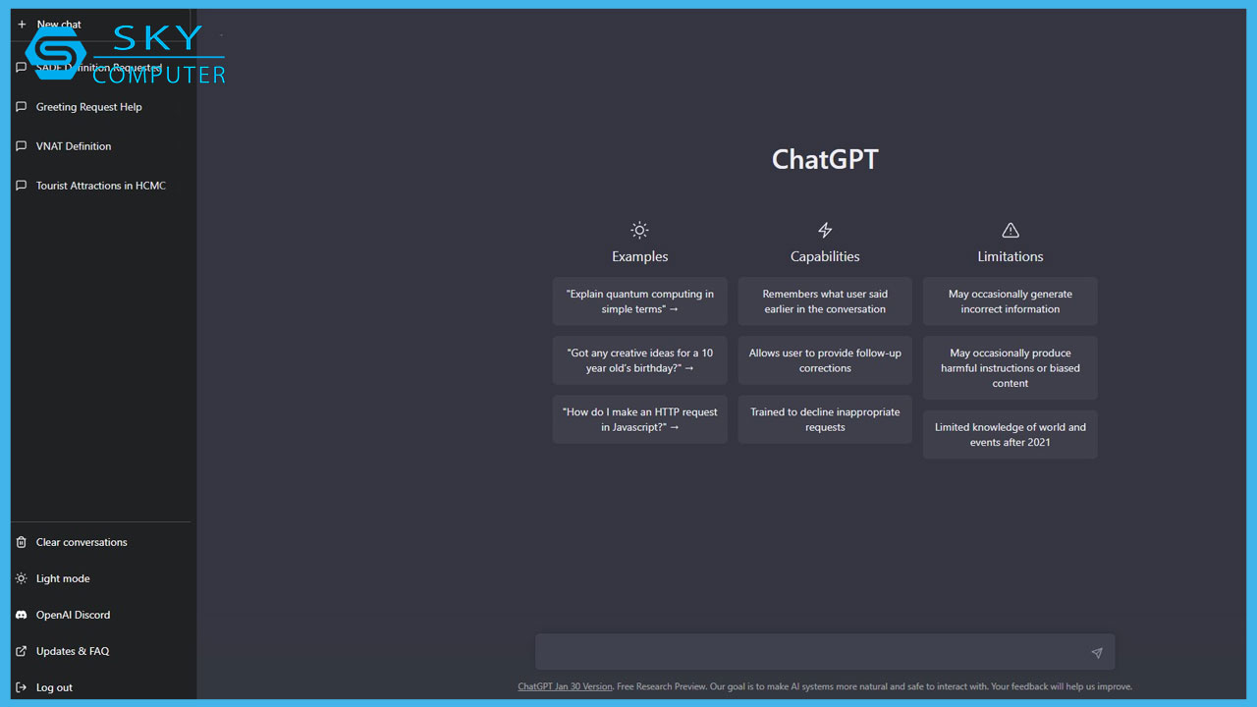The width and height of the screenshot is (1257, 707).
Task: Clear all conversations
Action: 81,542
